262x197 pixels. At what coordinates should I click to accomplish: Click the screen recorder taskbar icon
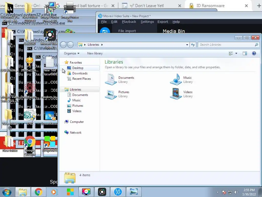pyautogui.click(x=86, y=192)
